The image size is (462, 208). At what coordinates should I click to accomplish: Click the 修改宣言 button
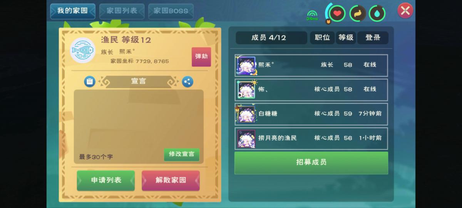[182, 154]
